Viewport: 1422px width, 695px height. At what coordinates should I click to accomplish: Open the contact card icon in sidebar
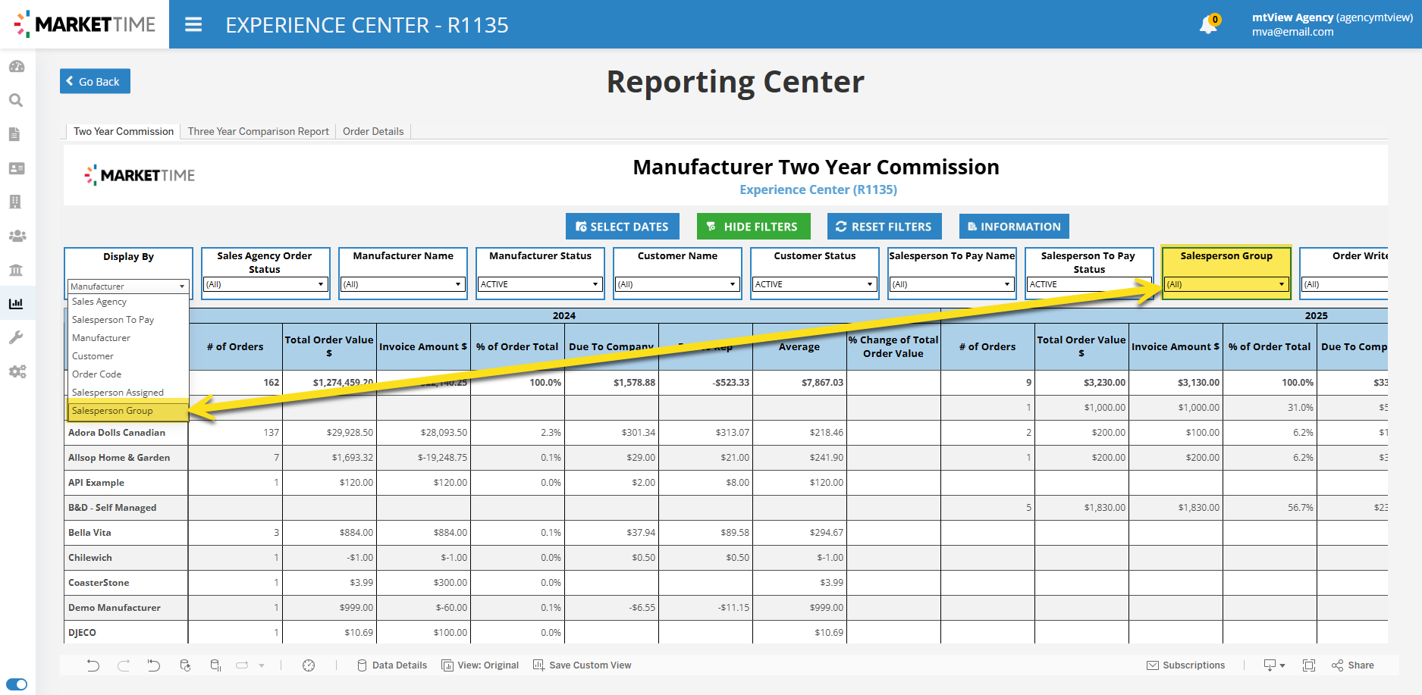click(17, 168)
